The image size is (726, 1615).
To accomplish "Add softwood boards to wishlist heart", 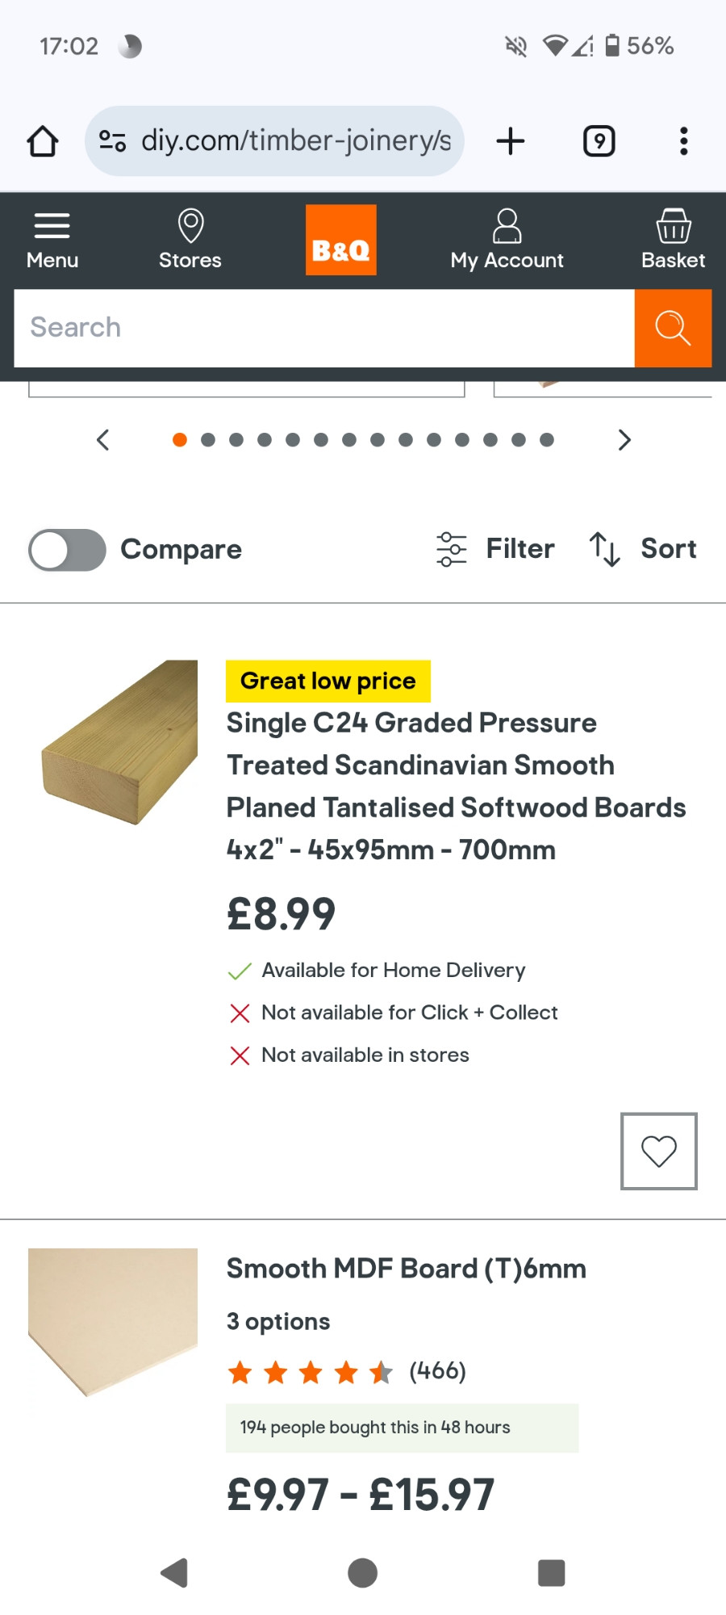I will point(659,1151).
